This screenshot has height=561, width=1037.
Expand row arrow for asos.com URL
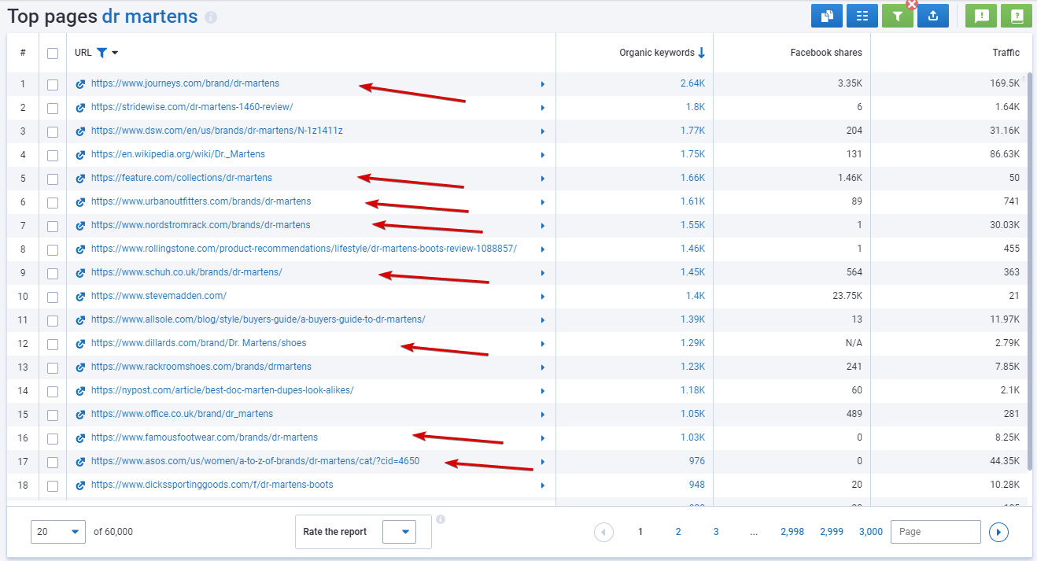543,462
